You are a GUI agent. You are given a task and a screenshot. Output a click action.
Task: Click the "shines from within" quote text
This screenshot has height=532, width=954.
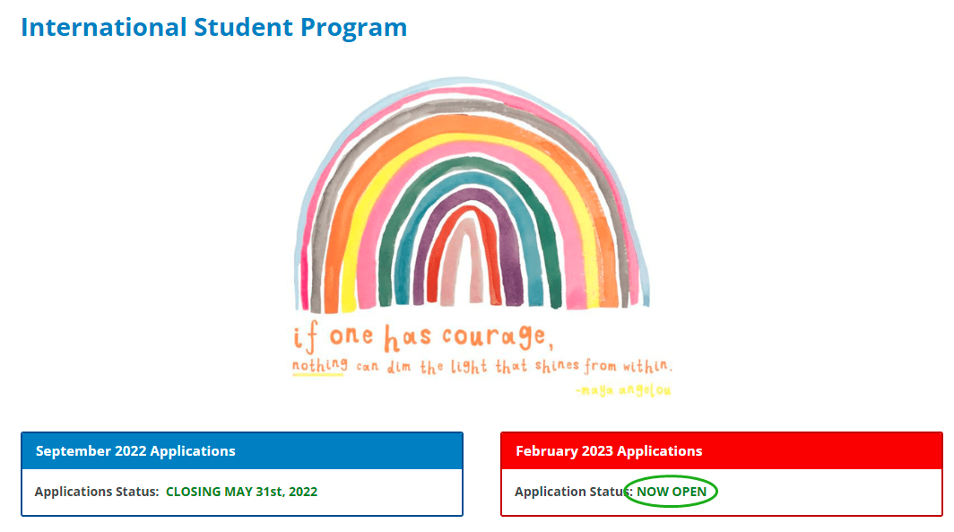point(599,366)
